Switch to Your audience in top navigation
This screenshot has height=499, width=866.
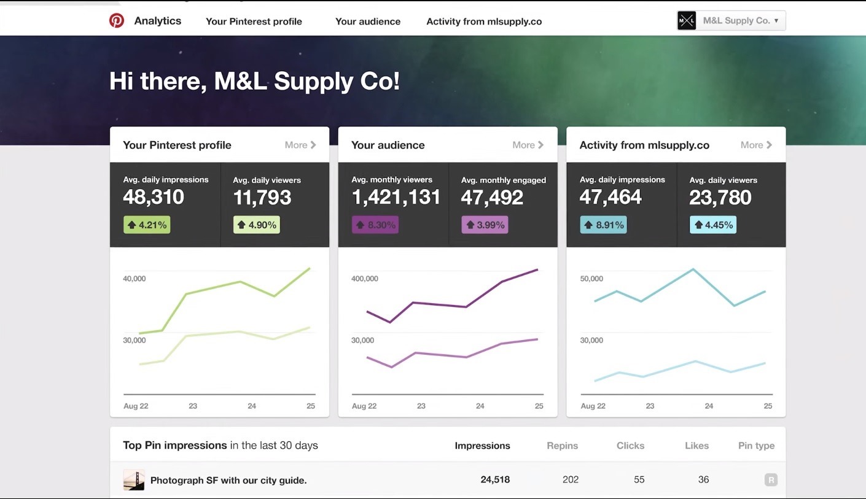pyautogui.click(x=368, y=21)
